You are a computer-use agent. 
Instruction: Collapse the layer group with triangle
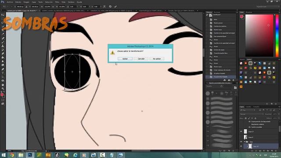[x=244, y=142]
